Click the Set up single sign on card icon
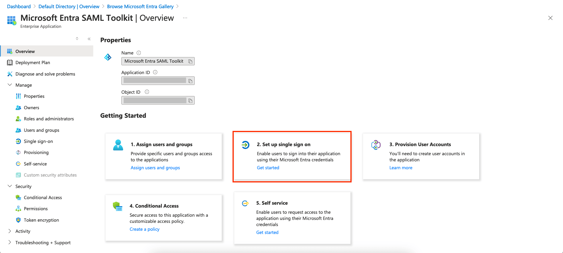Viewport: 563px width, 253px height. tap(245, 145)
